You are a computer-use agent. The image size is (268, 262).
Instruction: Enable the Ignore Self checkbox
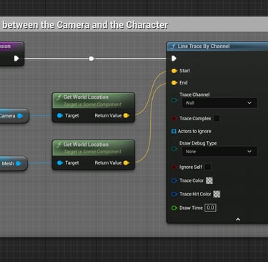(x=208, y=167)
